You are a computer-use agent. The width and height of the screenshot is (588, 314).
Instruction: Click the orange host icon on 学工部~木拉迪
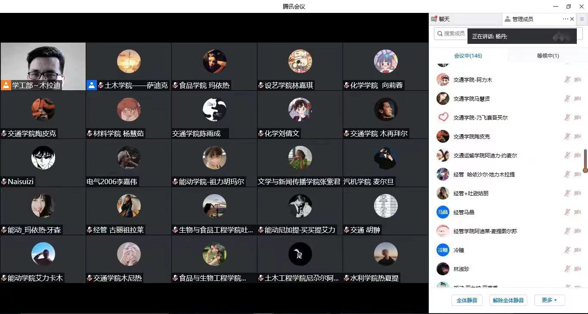pos(6,85)
